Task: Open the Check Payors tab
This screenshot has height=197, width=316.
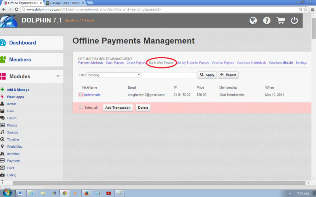Action: 136,63
